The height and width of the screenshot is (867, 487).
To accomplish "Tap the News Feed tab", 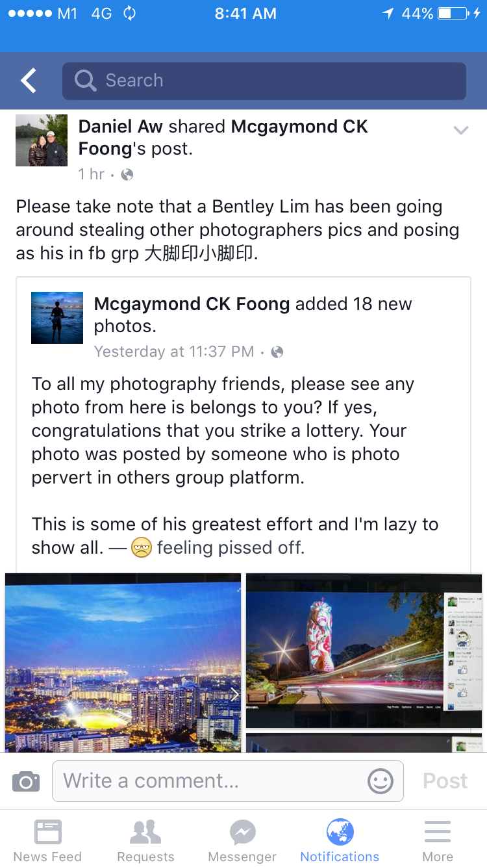I will pyautogui.click(x=47, y=840).
